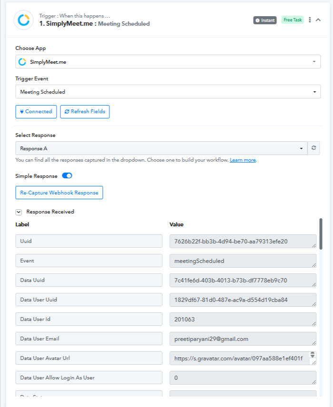Image resolution: width=333 pixels, height=407 pixels.
Task: Click the refresh responses icon
Action: (x=314, y=148)
